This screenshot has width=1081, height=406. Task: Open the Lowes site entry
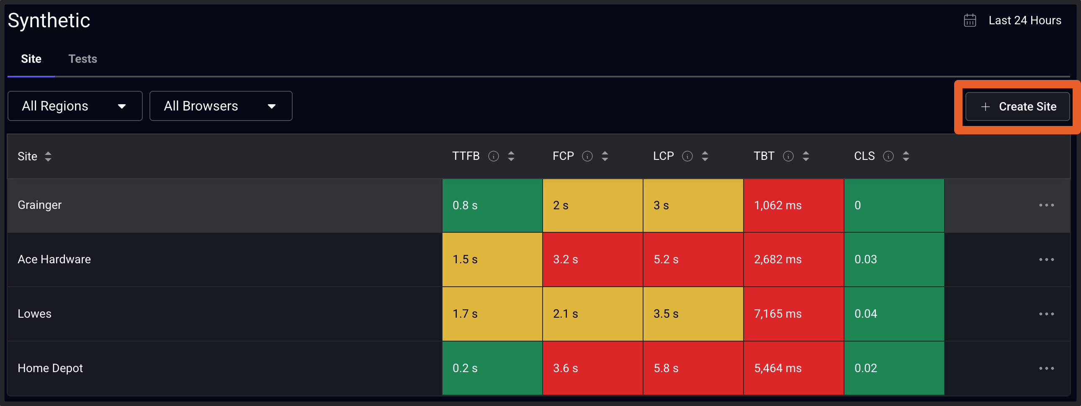click(x=34, y=313)
